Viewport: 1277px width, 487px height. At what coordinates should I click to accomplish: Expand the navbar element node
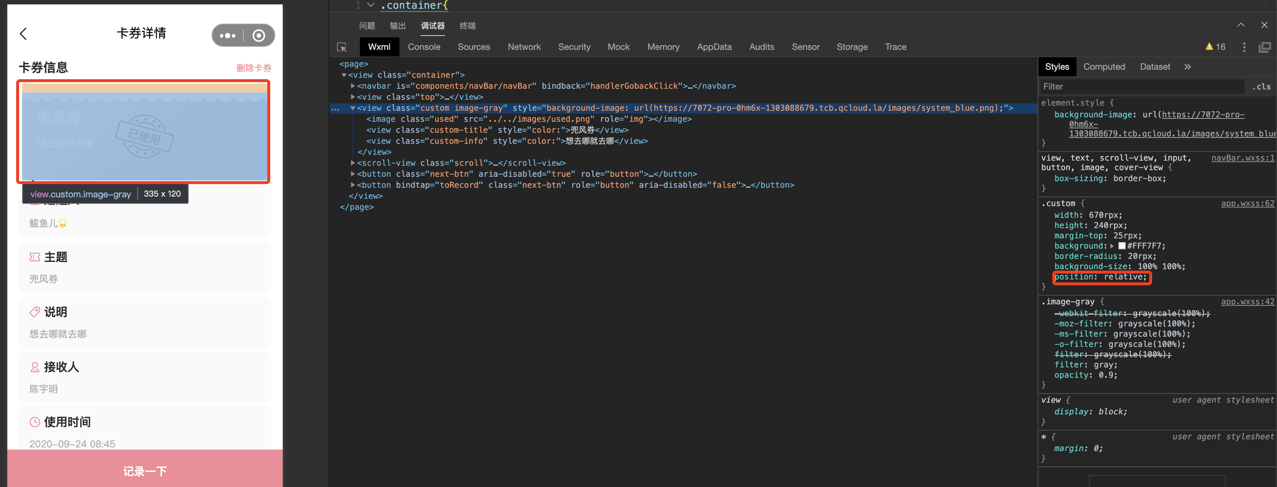[x=352, y=86]
